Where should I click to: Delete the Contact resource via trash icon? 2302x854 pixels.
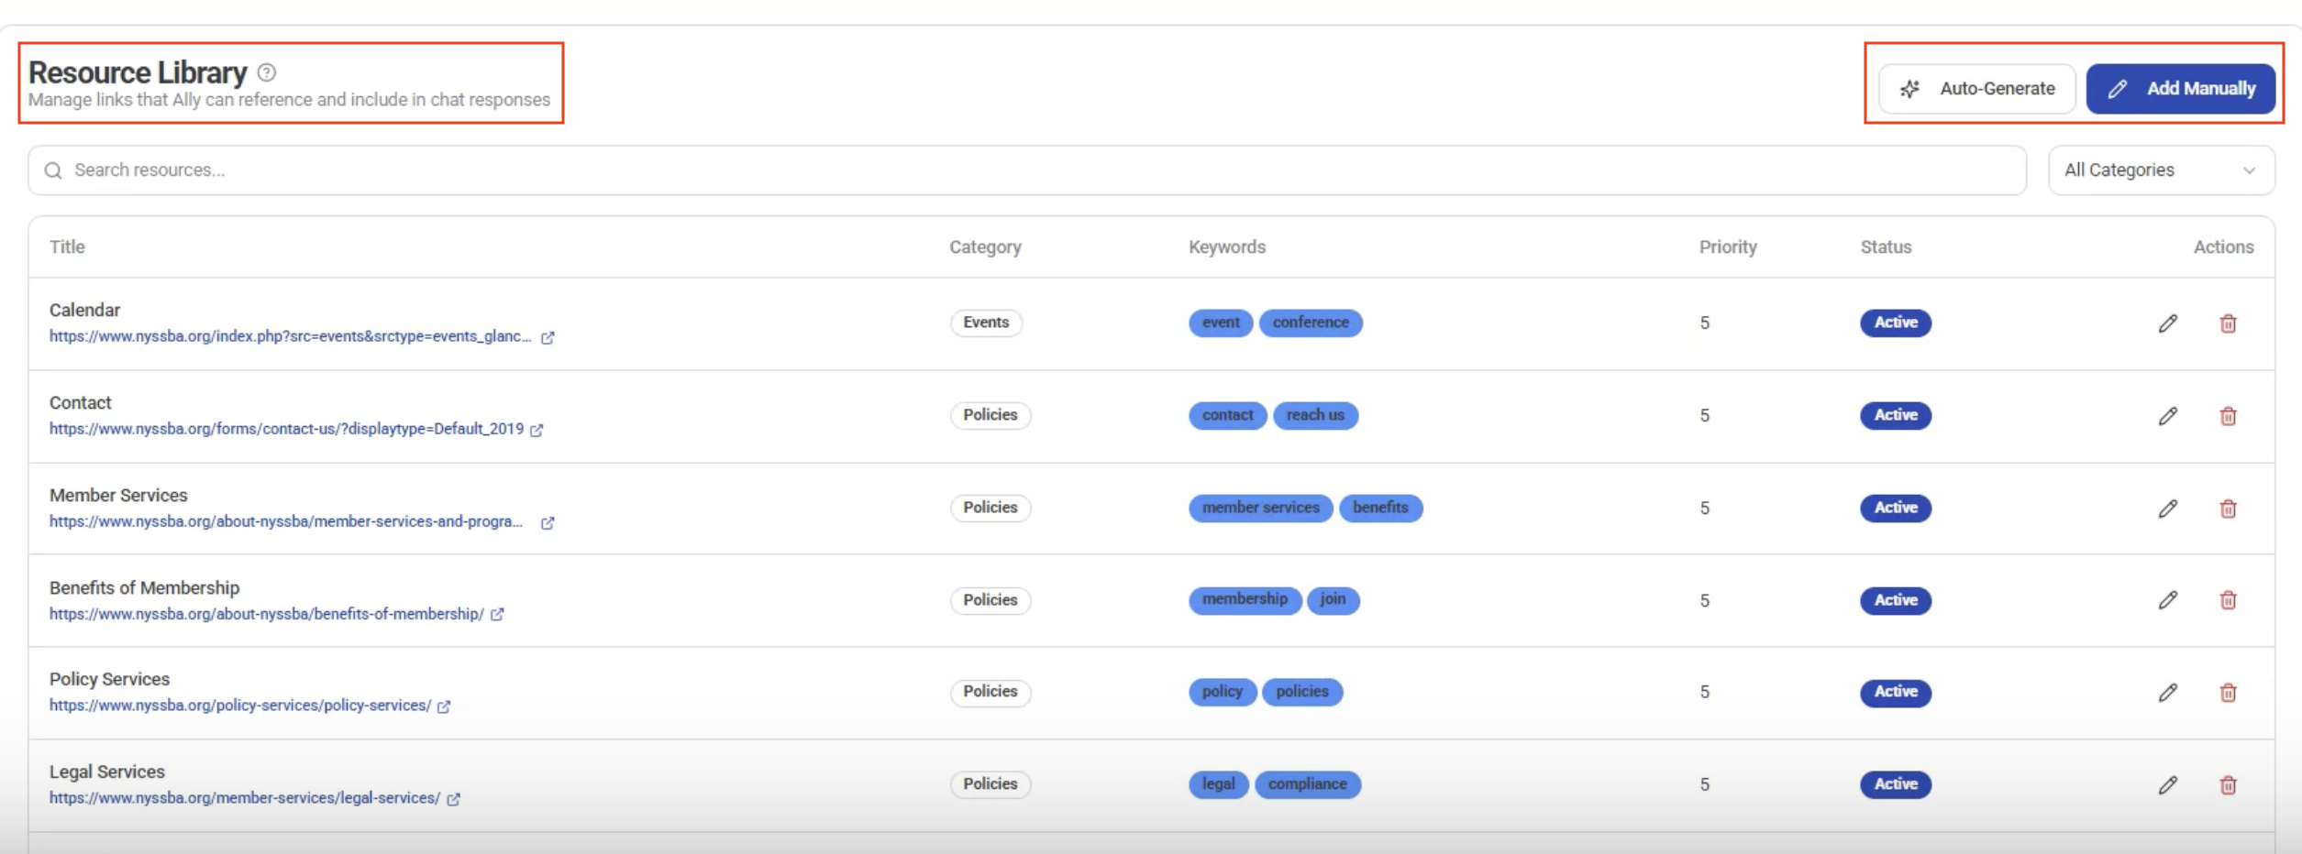pos(2228,416)
